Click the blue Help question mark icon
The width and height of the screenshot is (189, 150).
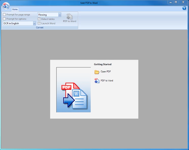coord(184,8)
